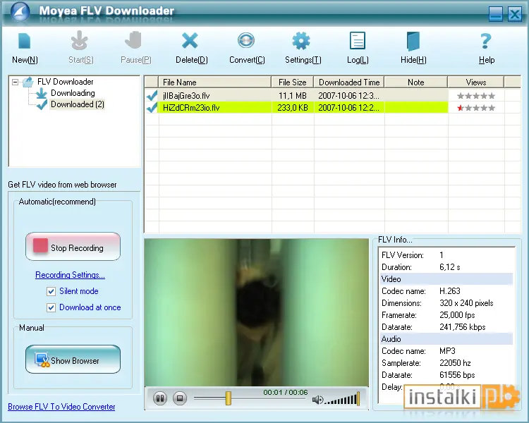Click the 241,756 kbps datarate value
Viewport: 529px width, 423px height.
(x=462, y=327)
